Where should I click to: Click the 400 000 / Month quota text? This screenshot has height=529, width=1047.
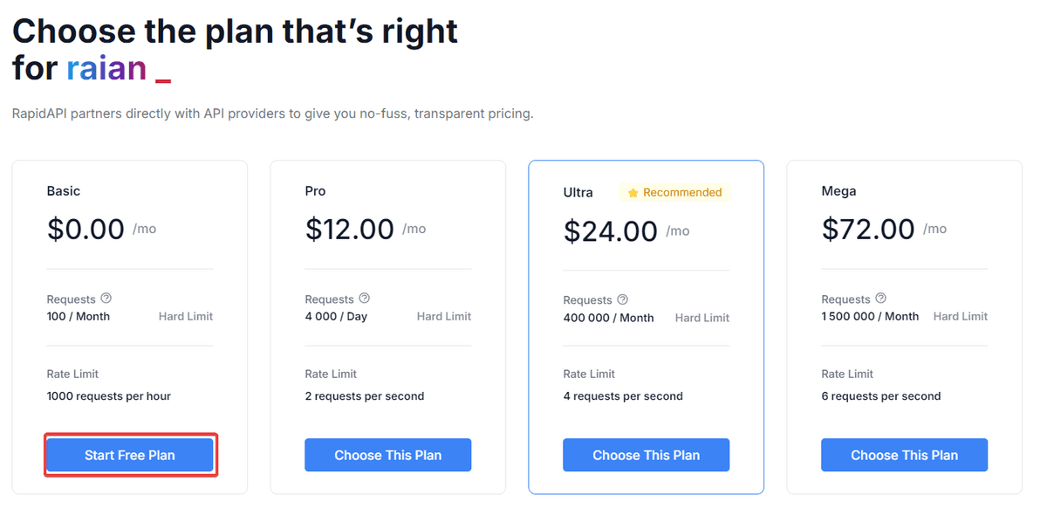pyautogui.click(x=608, y=318)
